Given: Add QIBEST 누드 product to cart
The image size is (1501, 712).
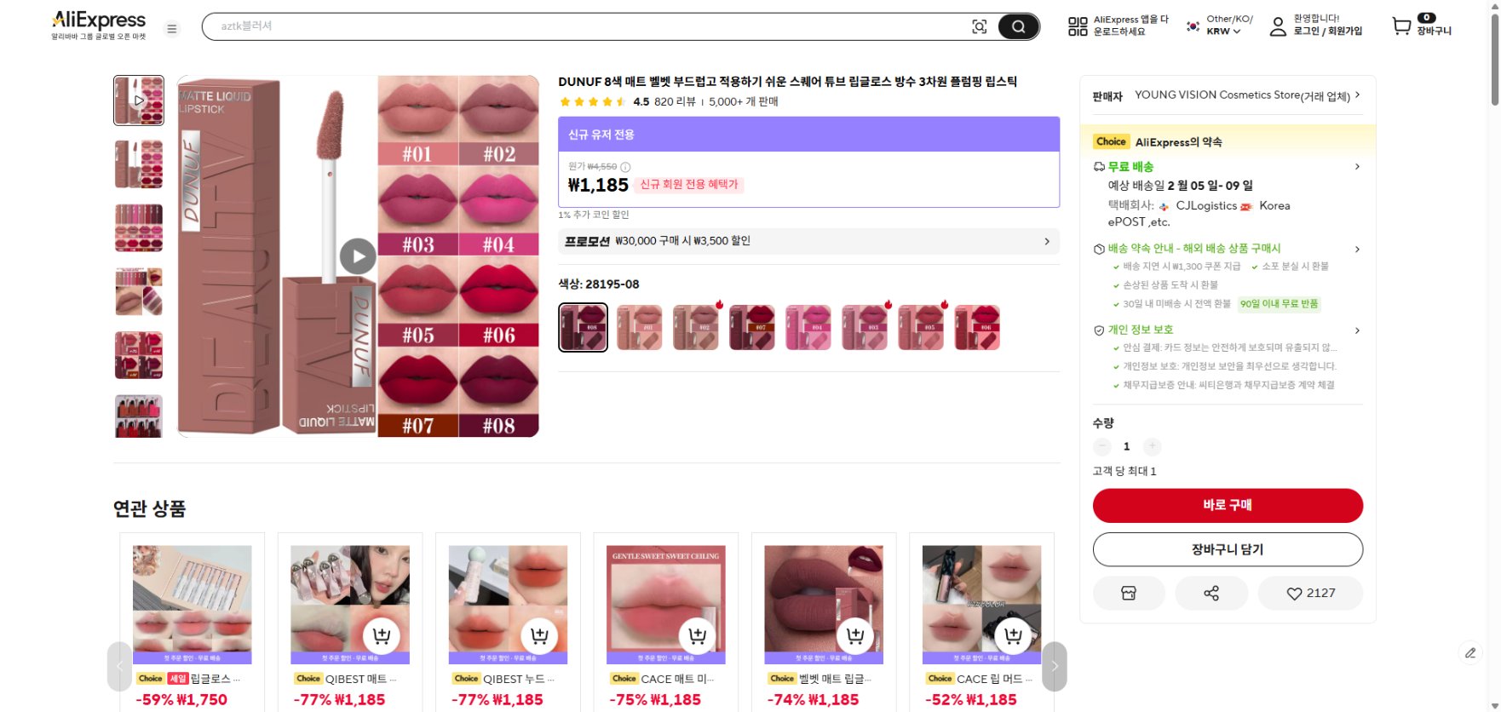Looking at the screenshot, I should (x=539, y=635).
